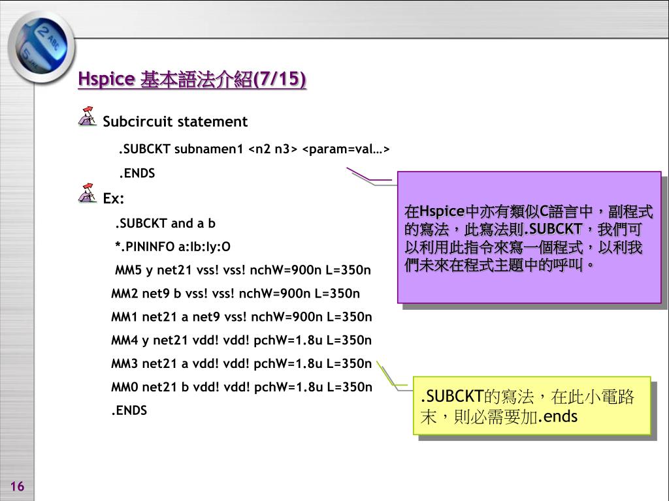Click the slide title Hspice 基本語法介紹(7/15)
This screenshot has height=501, width=669.
pos(192,79)
